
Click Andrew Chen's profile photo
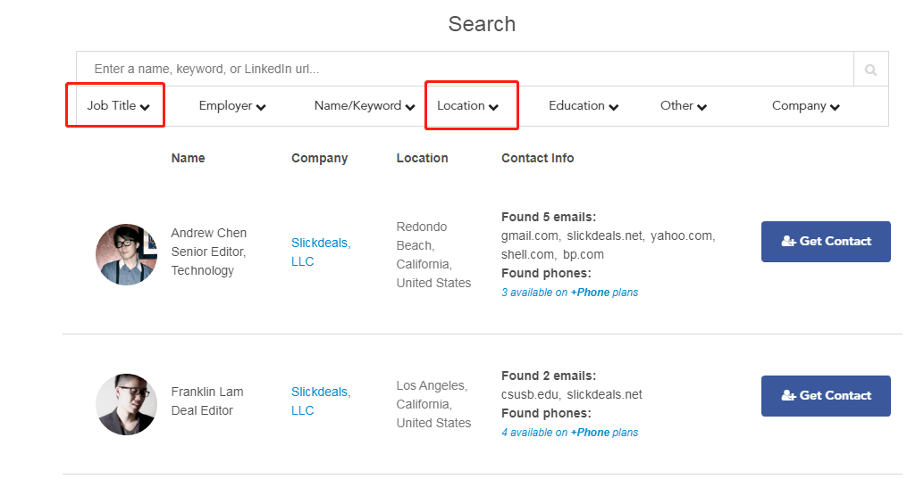click(127, 254)
